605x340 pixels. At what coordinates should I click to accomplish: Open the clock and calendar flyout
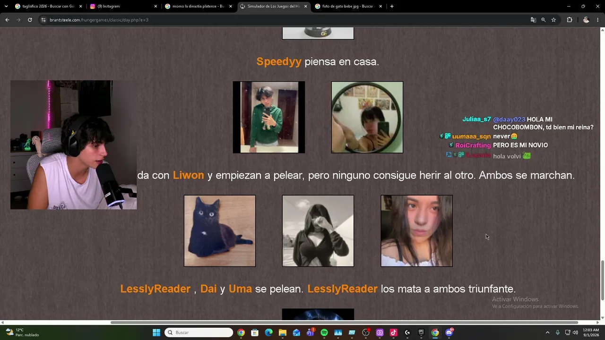591,332
